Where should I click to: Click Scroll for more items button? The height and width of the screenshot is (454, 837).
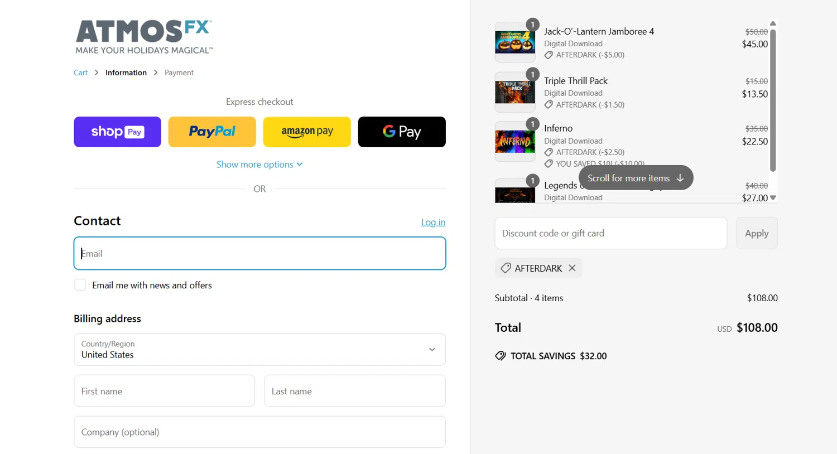click(x=636, y=178)
